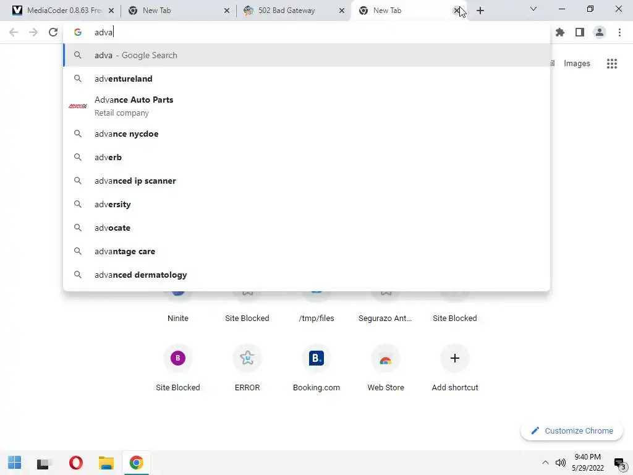Expand the hidden system tray icons
The width and height of the screenshot is (633, 475).
(x=545, y=463)
